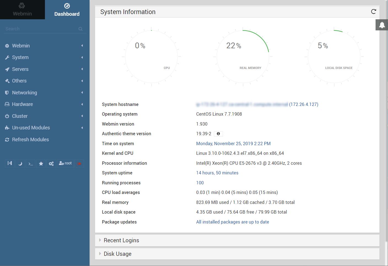Open theme configuration gears
This screenshot has width=388, height=266.
51,163
